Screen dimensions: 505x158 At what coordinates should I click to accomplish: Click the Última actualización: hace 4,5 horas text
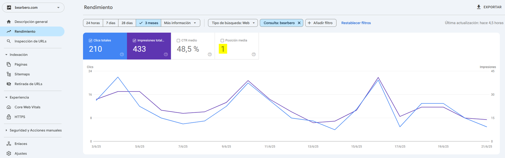pyautogui.click(x=474, y=23)
